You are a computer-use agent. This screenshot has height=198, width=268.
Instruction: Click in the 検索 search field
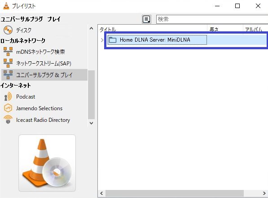tap(212, 19)
